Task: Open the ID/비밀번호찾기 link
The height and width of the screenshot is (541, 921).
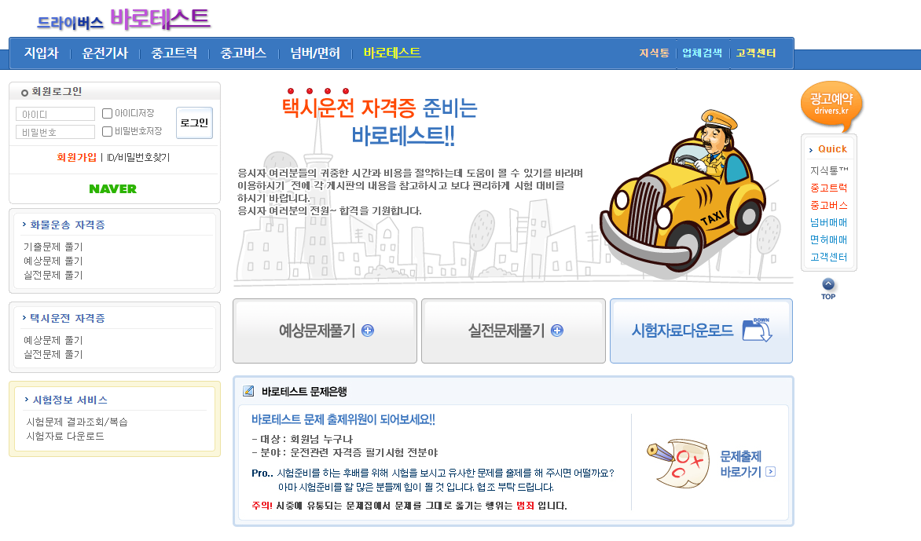Action: 138,157
